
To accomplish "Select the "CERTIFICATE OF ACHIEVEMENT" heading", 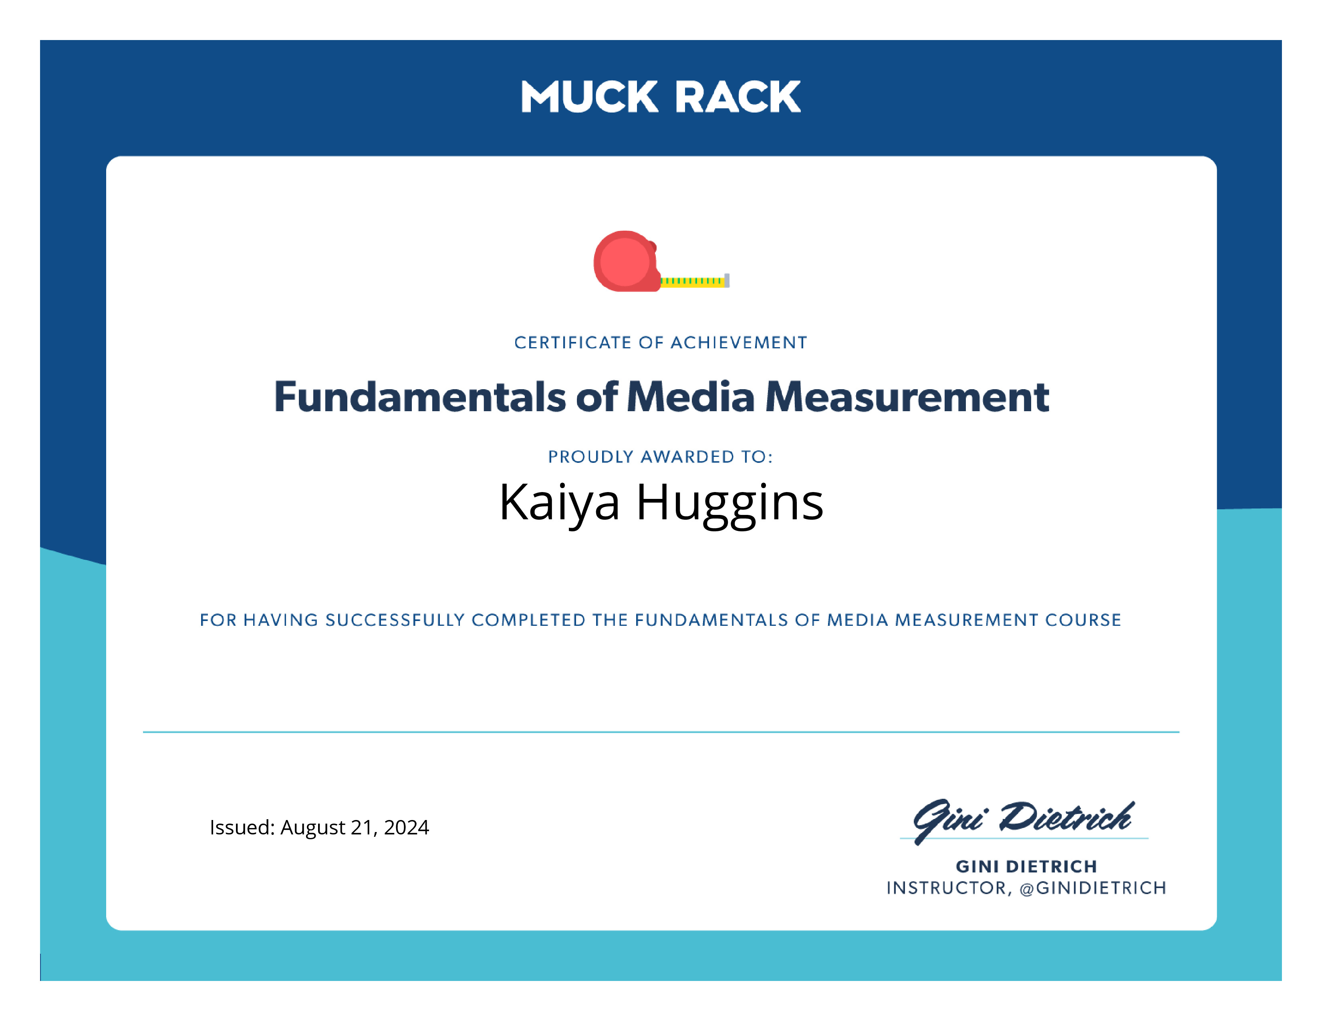I will click(x=661, y=343).
